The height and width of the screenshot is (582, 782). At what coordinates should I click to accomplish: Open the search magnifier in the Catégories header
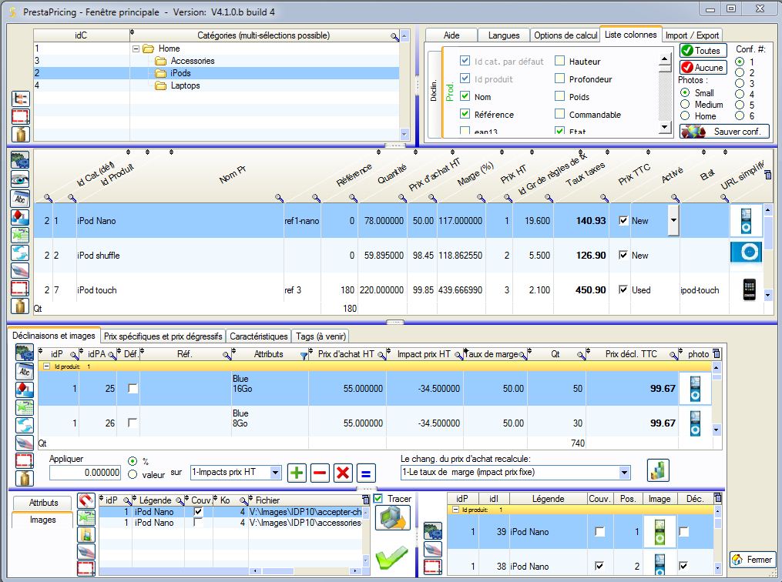tap(394, 36)
